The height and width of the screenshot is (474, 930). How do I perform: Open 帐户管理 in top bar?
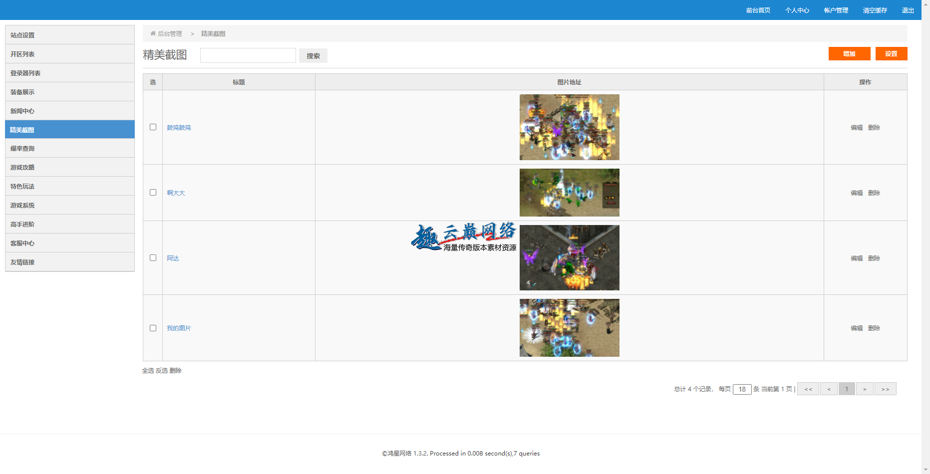pyautogui.click(x=836, y=10)
